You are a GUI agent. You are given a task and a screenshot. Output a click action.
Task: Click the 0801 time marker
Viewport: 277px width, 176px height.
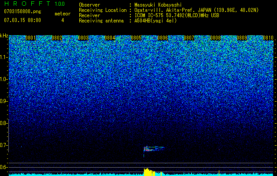coord(30,38)
